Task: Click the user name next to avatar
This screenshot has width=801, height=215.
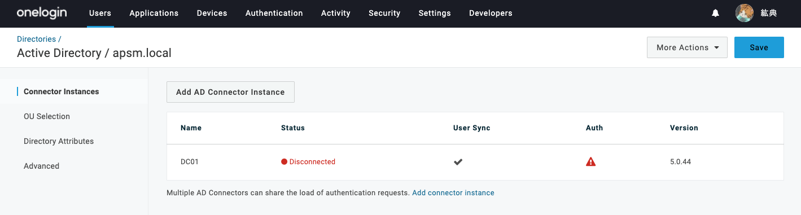Action: pyautogui.click(x=769, y=13)
